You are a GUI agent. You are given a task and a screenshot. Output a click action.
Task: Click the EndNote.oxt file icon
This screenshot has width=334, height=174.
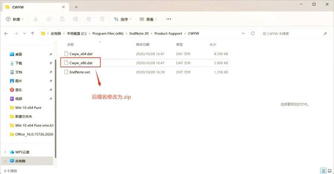66,72
